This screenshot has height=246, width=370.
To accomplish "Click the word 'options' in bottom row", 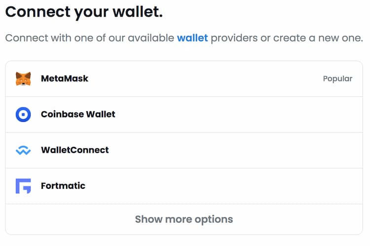I will [x=214, y=220].
